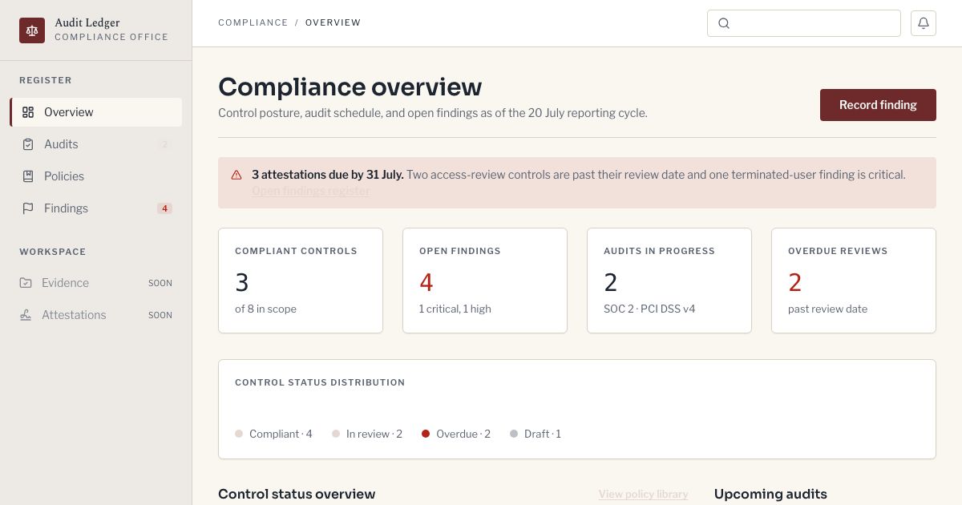
Task: Click the Audits count badge
Action: [164, 144]
